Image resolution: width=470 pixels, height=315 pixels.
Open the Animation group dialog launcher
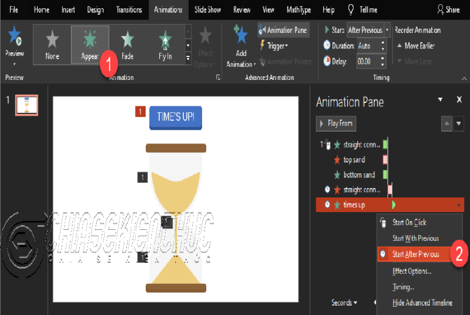click(218, 78)
